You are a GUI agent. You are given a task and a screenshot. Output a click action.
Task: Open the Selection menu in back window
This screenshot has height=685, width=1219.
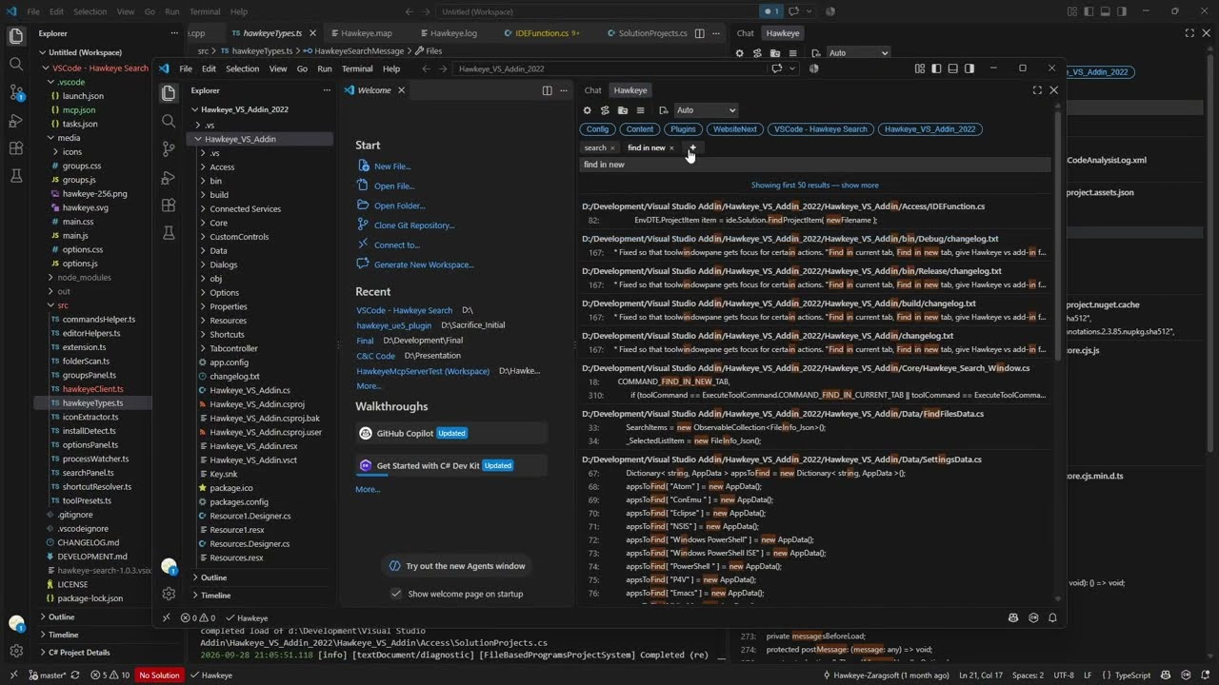tap(90, 11)
